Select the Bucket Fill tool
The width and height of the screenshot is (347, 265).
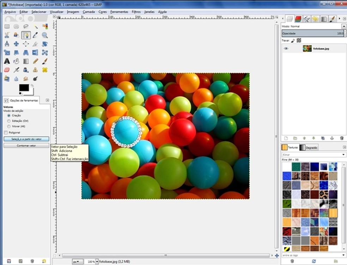(16, 61)
